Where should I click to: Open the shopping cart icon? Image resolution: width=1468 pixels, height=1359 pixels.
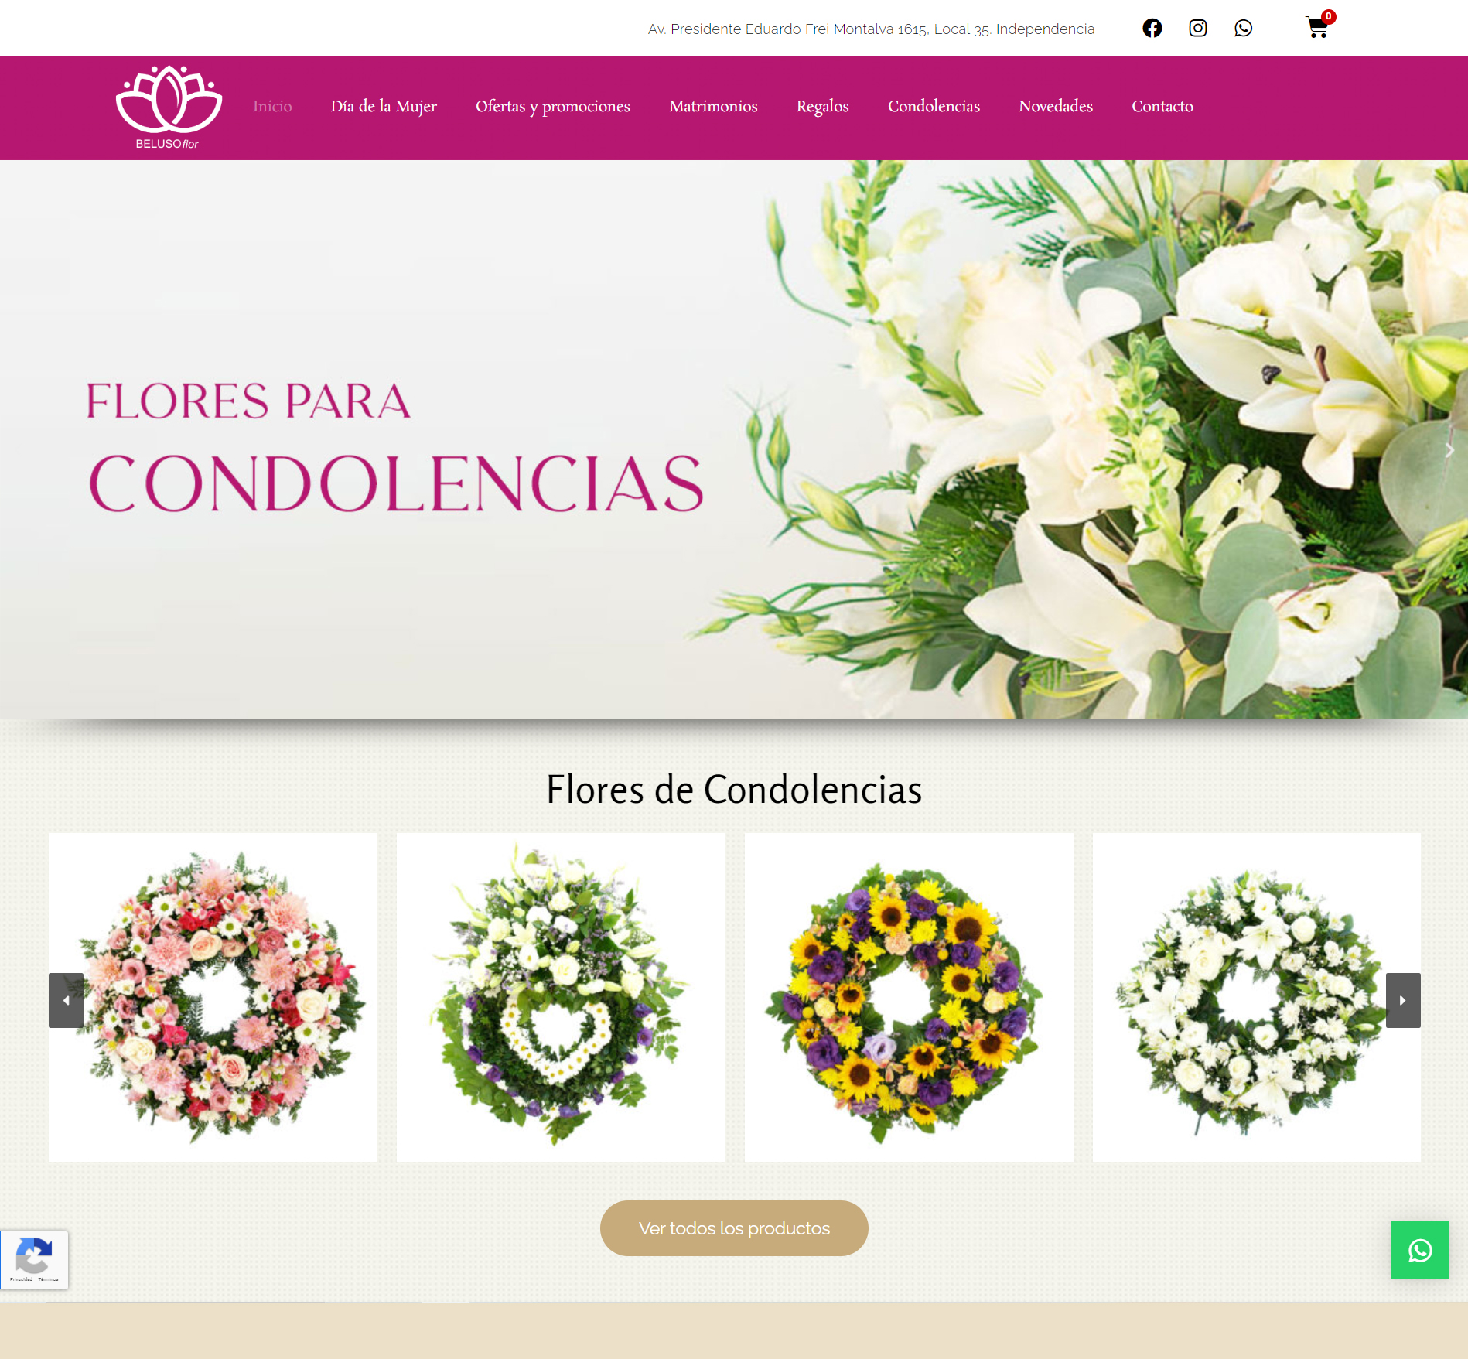click(1318, 28)
